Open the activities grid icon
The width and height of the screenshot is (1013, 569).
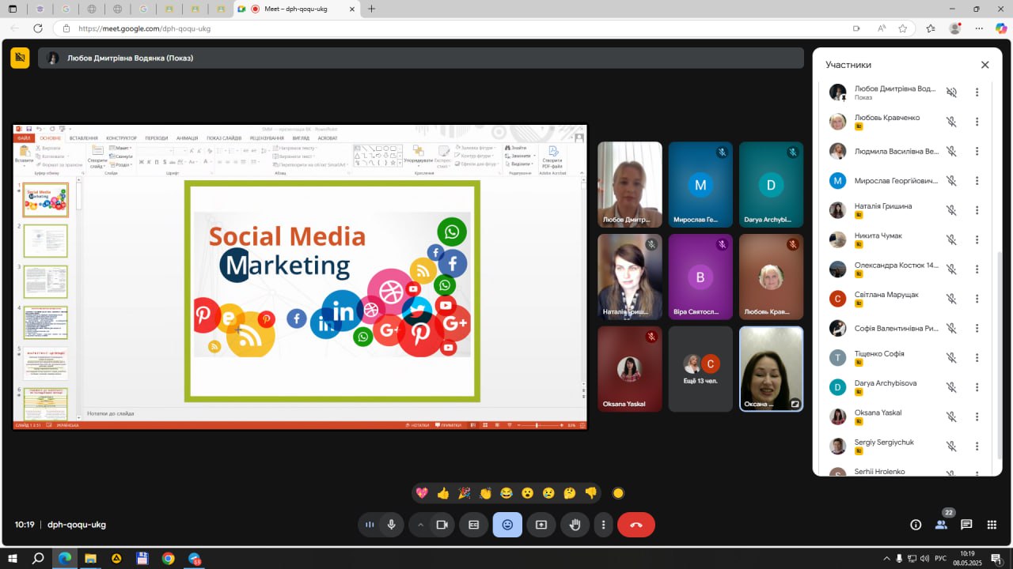pos(992,525)
